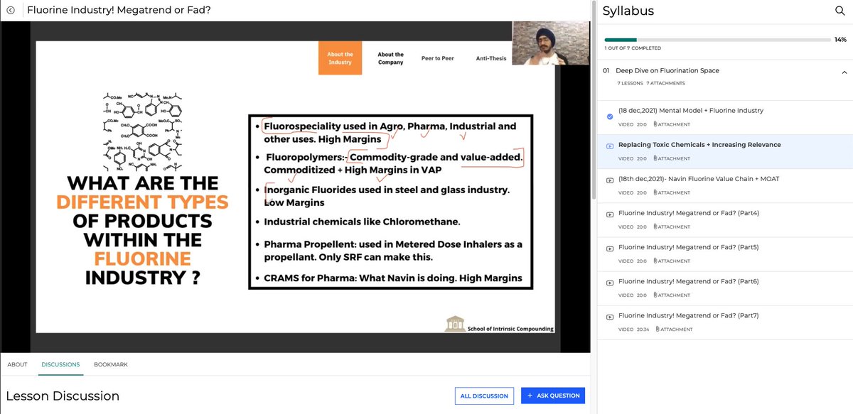Viewport: 853px width, 414px height.
Task: Switch to the DISCUSSIONS tab
Action: 60,364
